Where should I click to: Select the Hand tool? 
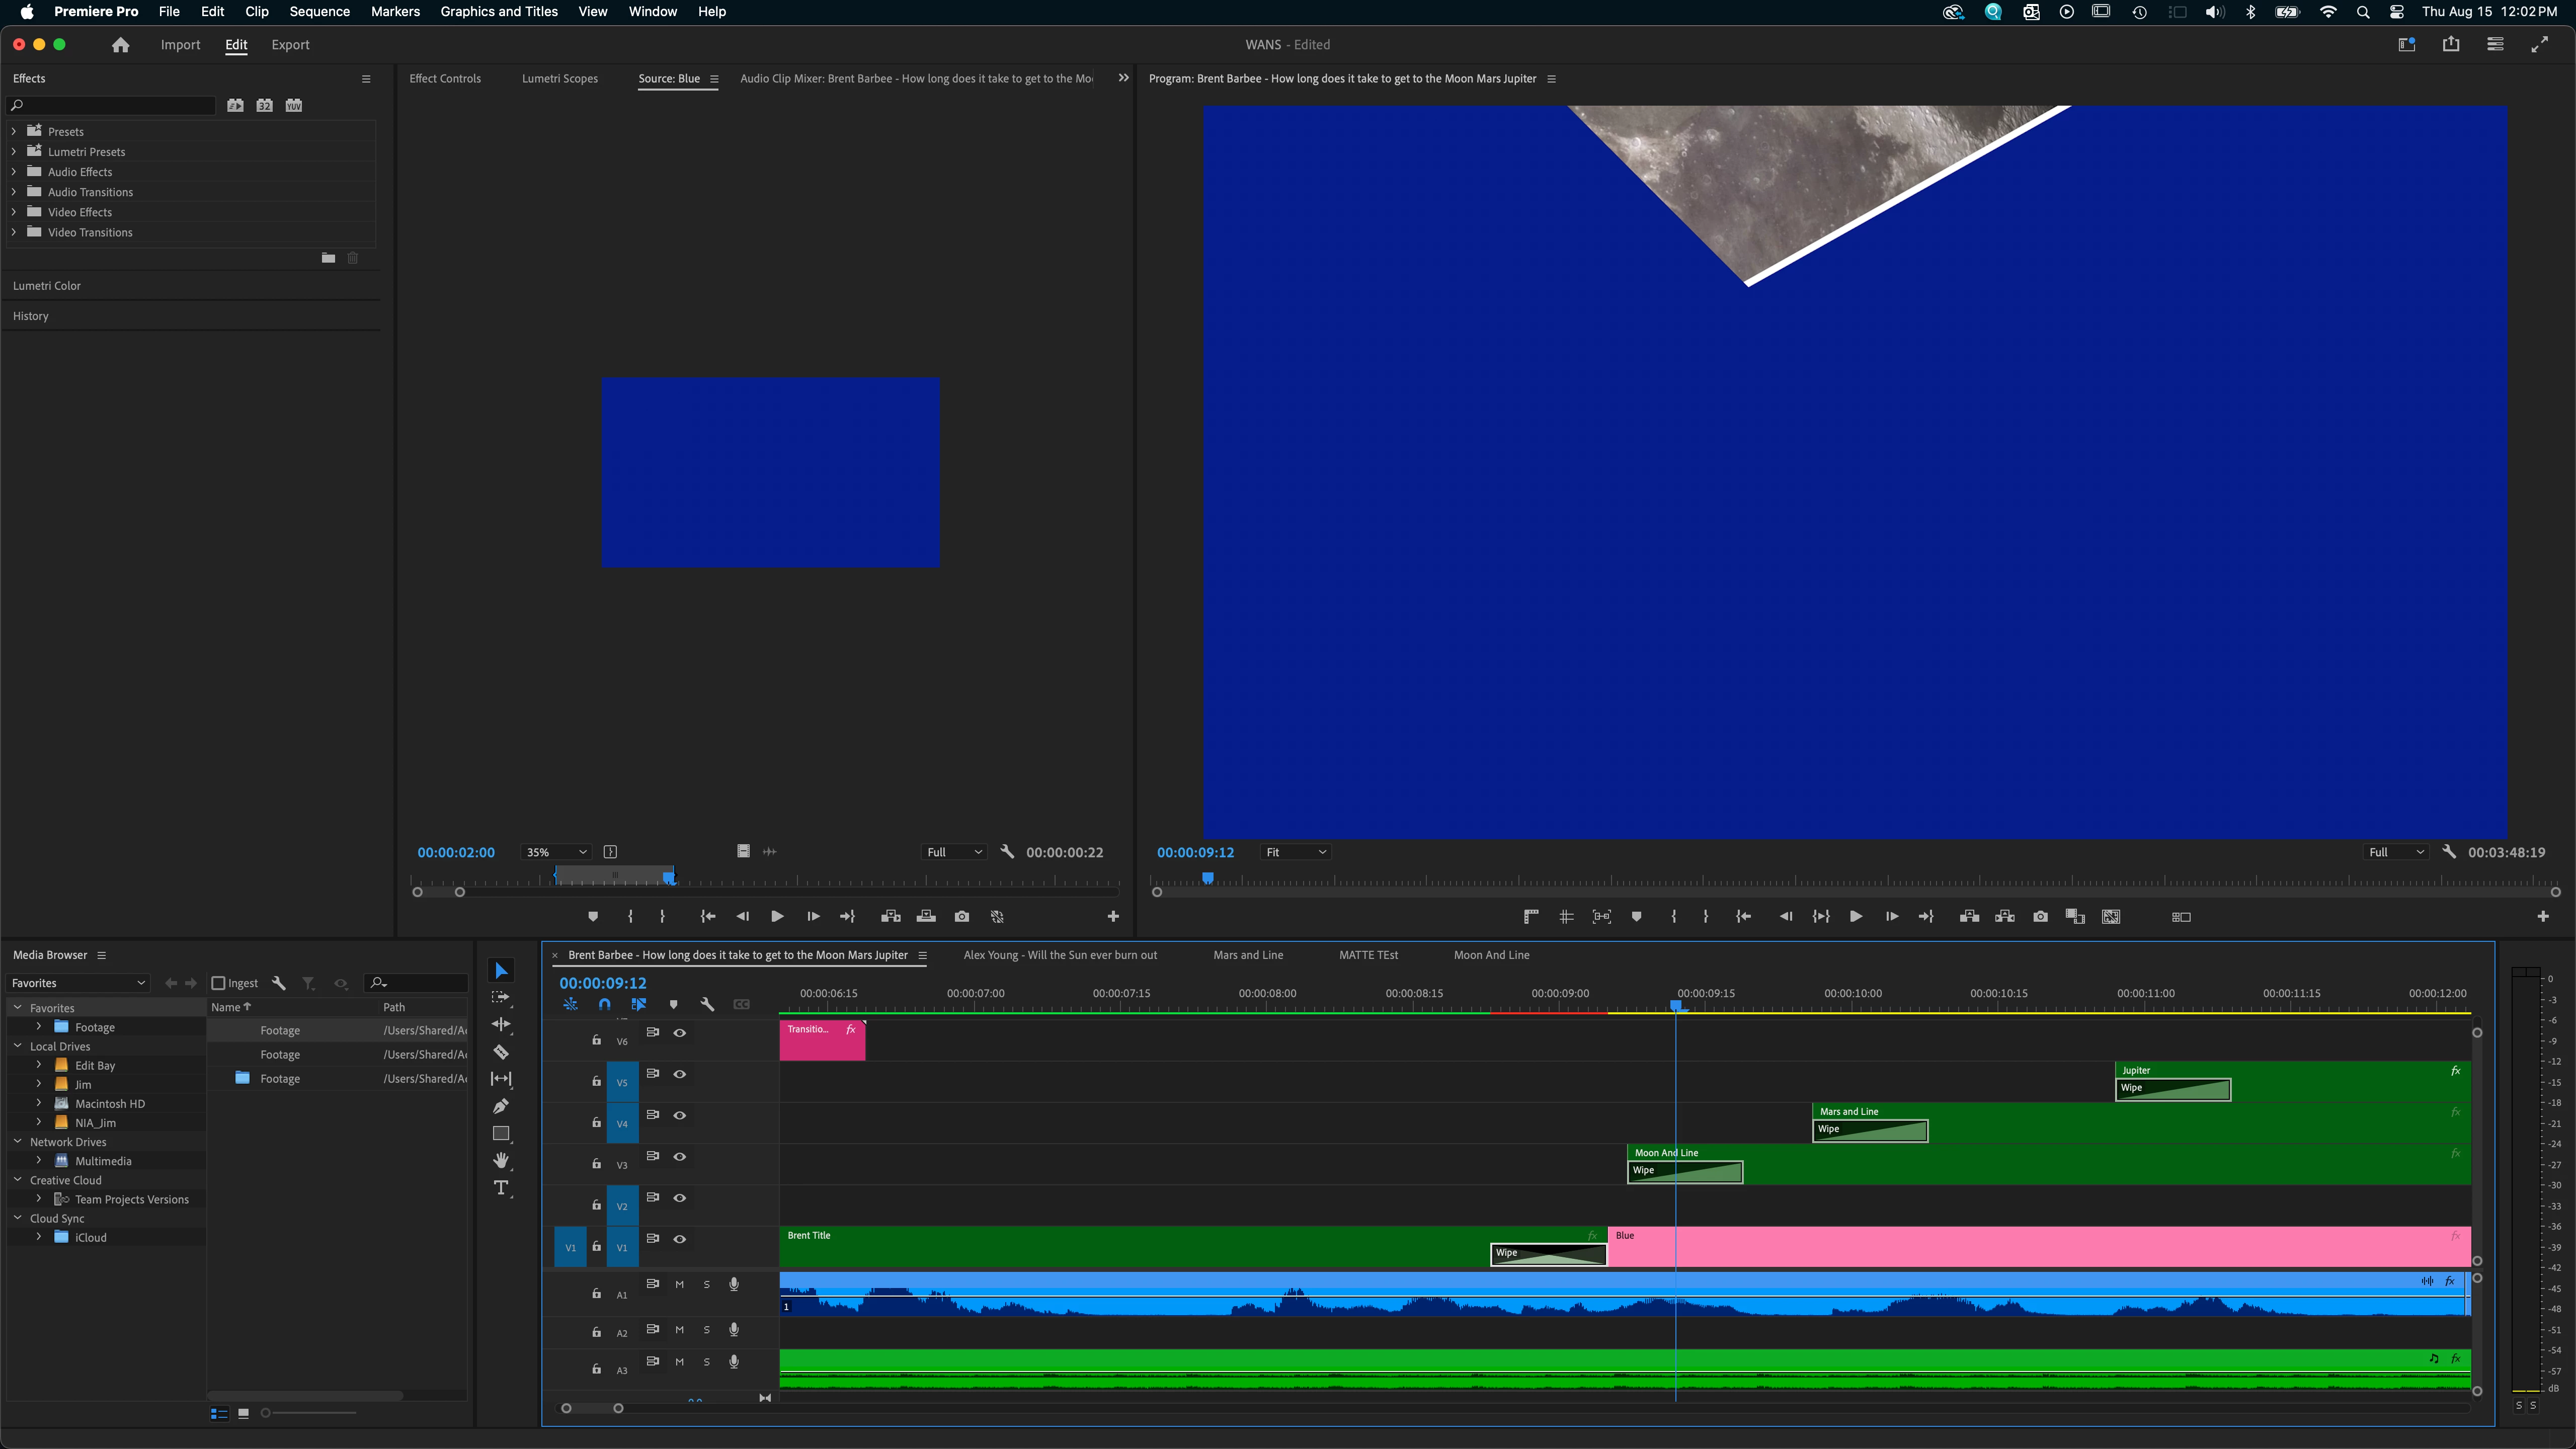click(501, 1160)
